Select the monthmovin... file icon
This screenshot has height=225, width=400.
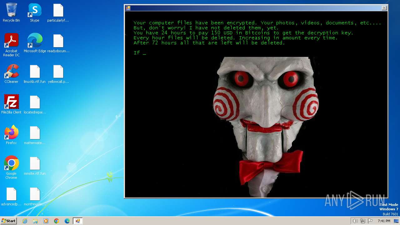point(35,196)
